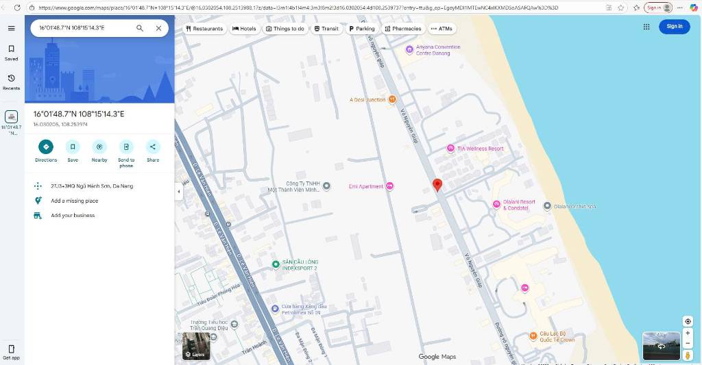Select the Hotels category chip

point(244,29)
